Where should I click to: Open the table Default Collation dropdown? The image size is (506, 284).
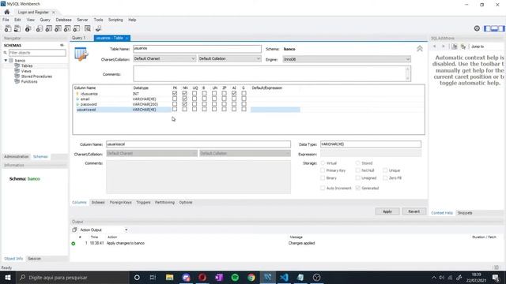click(x=229, y=58)
